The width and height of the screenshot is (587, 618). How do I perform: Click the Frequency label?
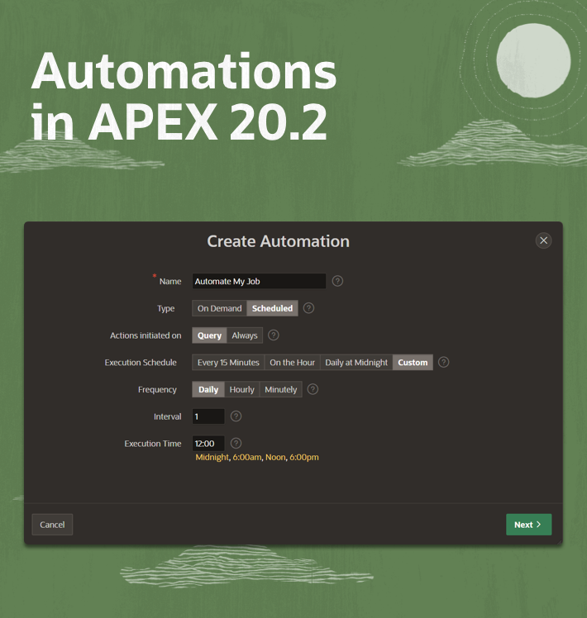click(157, 390)
